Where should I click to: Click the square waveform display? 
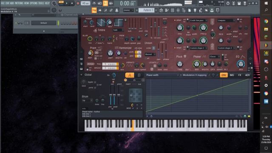[119, 23]
